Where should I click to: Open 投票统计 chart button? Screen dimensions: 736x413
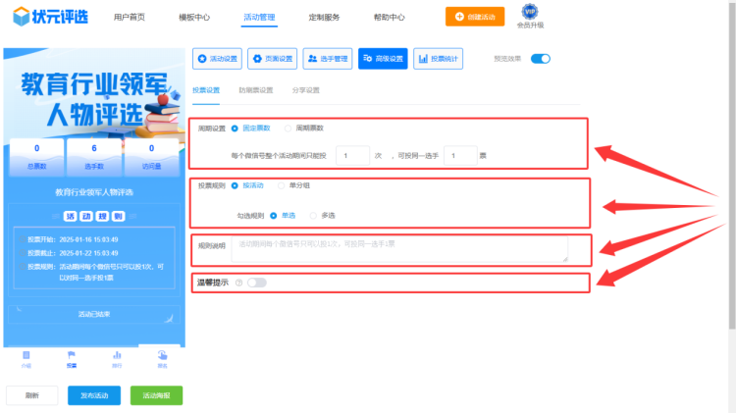(439, 59)
